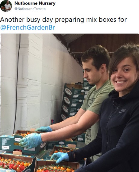Click the blue glove on the green box
Screen dimensions: 139x172
point(31,141)
